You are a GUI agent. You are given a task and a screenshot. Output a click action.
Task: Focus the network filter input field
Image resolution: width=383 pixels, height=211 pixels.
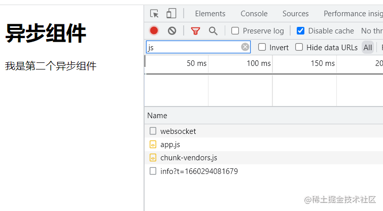point(193,48)
